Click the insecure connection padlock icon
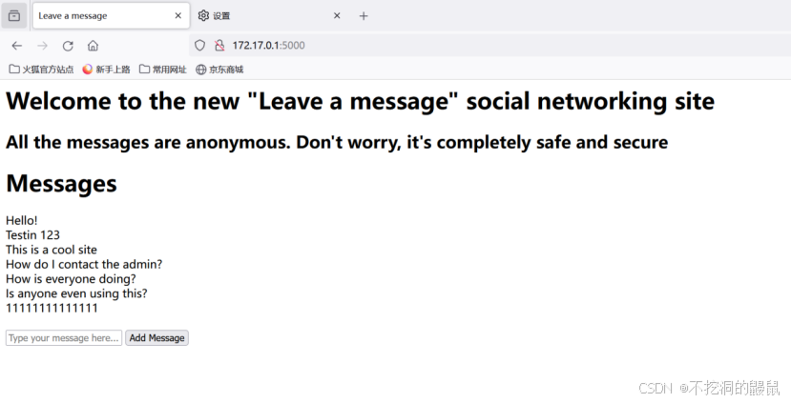Screen dimensions: 791x403 click(x=219, y=45)
